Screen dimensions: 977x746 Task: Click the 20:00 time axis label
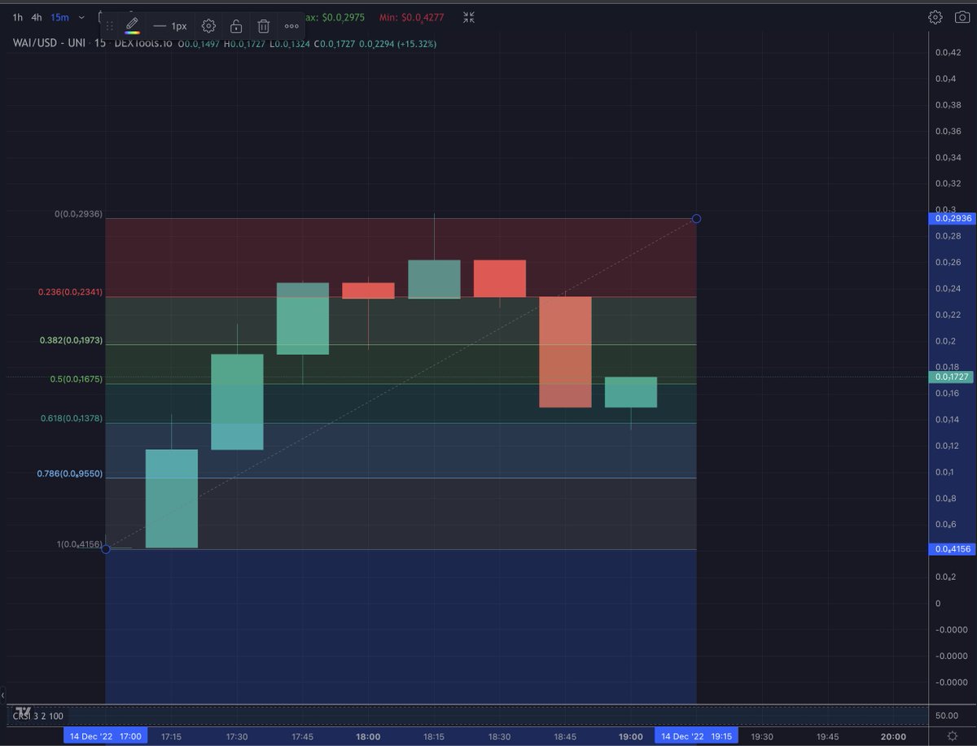coord(893,735)
